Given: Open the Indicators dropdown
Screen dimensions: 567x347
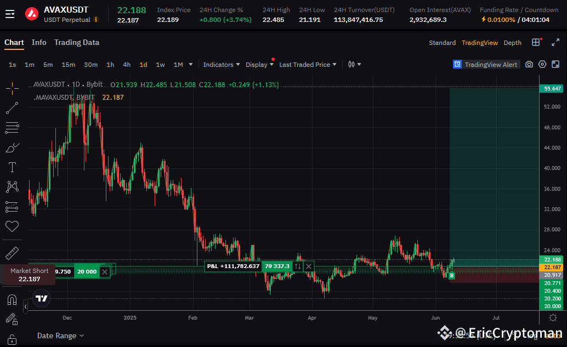Looking at the screenshot, I should point(222,65).
